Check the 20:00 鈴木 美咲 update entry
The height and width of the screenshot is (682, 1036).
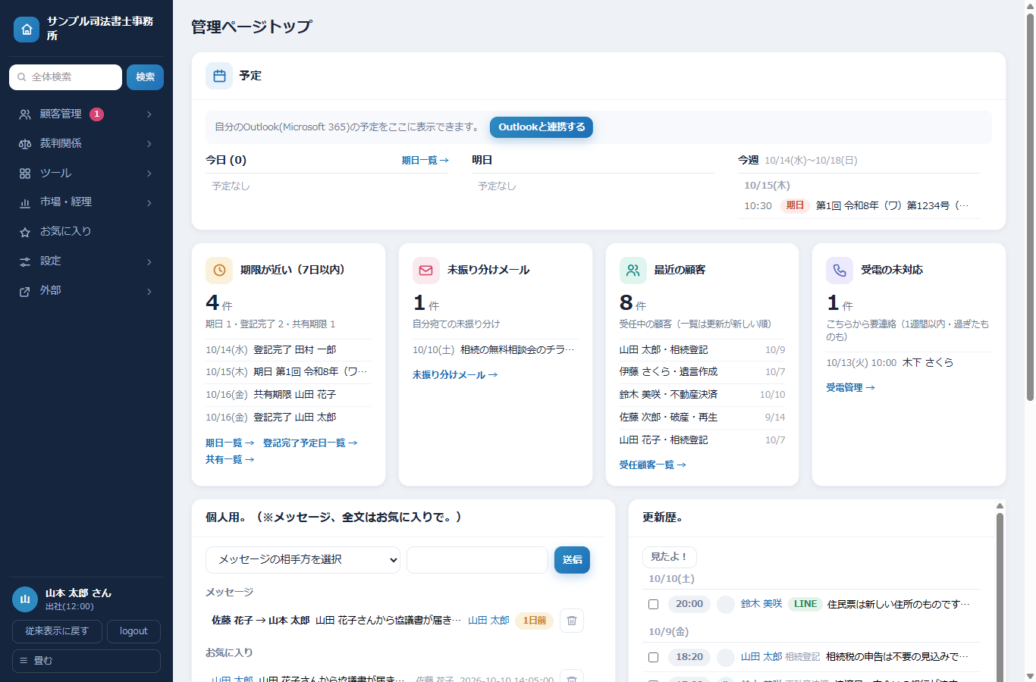coord(653,604)
